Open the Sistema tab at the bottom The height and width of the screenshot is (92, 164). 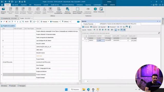(x=4, y=86)
